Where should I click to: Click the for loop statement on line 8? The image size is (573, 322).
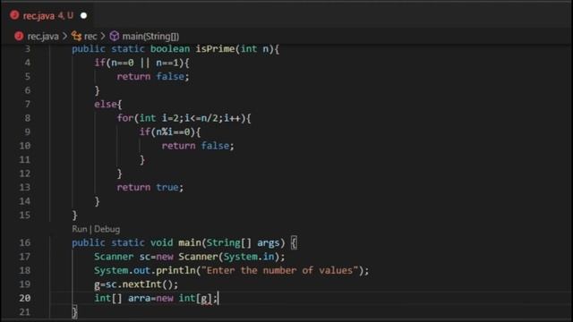[x=184, y=118]
